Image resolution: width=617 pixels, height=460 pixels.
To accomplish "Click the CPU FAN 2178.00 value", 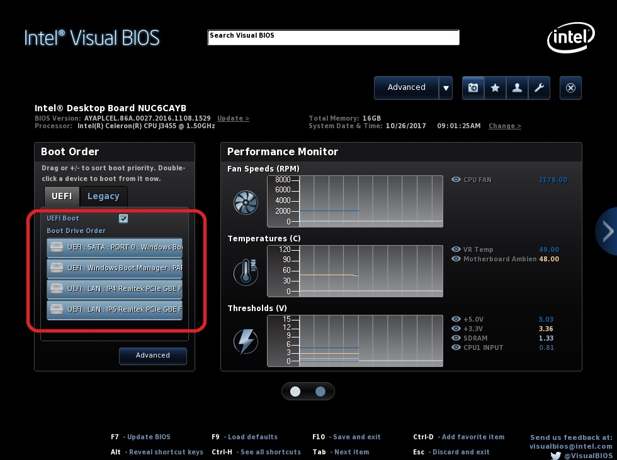I will tap(553, 180).
